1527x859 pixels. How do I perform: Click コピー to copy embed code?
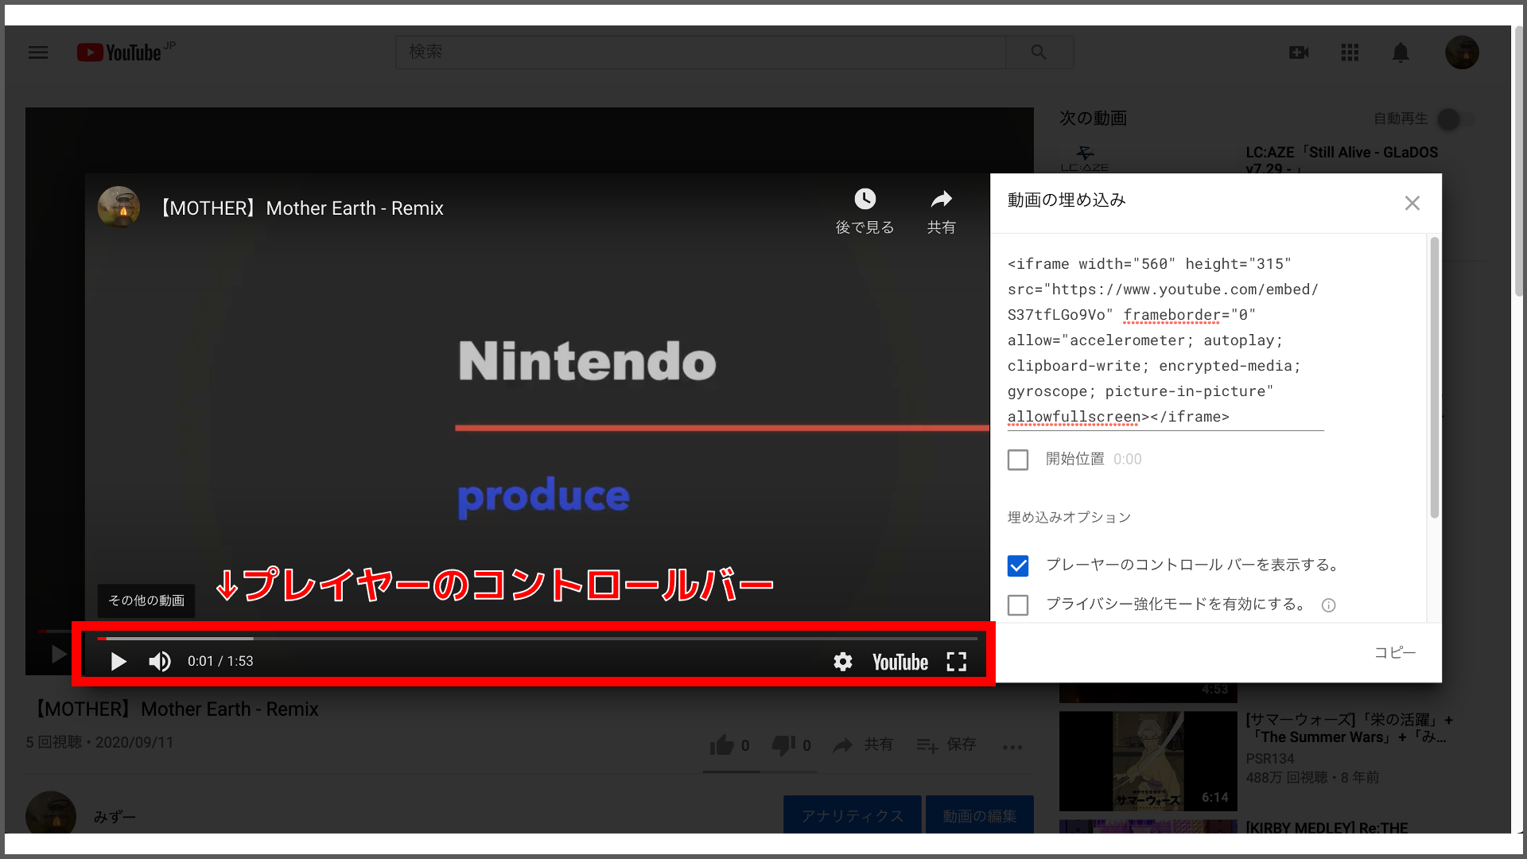1396,653
